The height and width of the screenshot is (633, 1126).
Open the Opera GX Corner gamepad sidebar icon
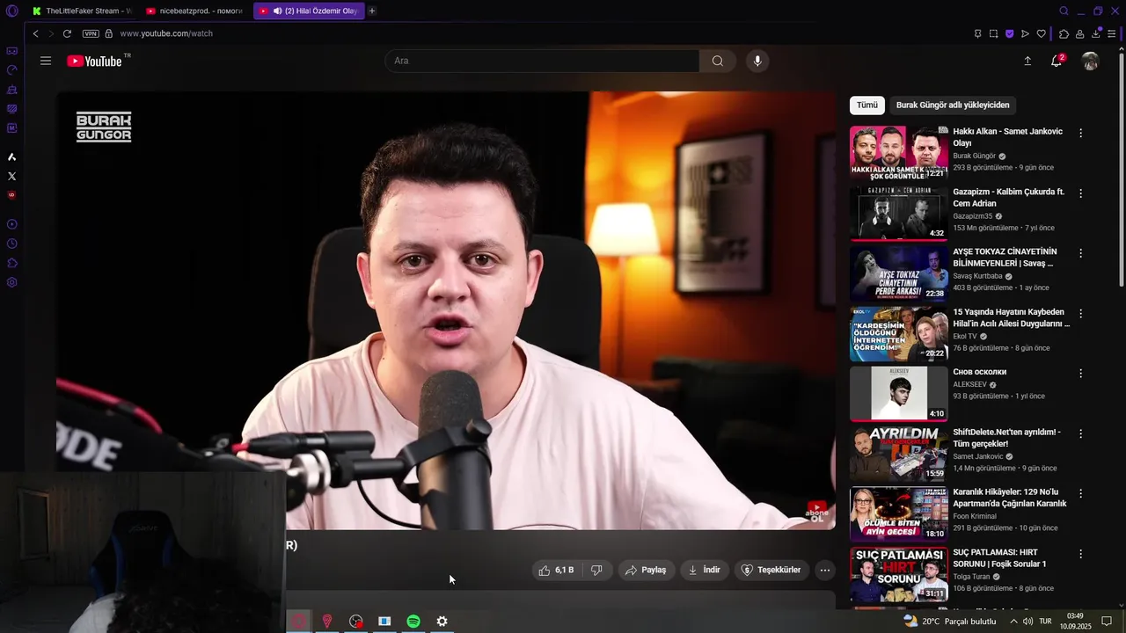point(12,51)
